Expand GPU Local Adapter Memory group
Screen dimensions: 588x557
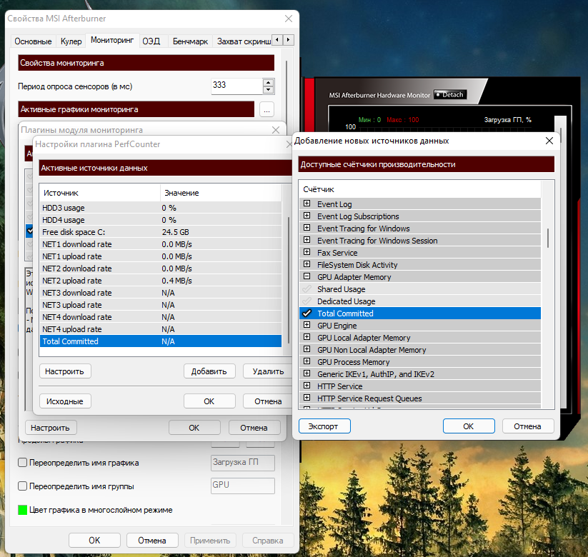coord(307,337)
